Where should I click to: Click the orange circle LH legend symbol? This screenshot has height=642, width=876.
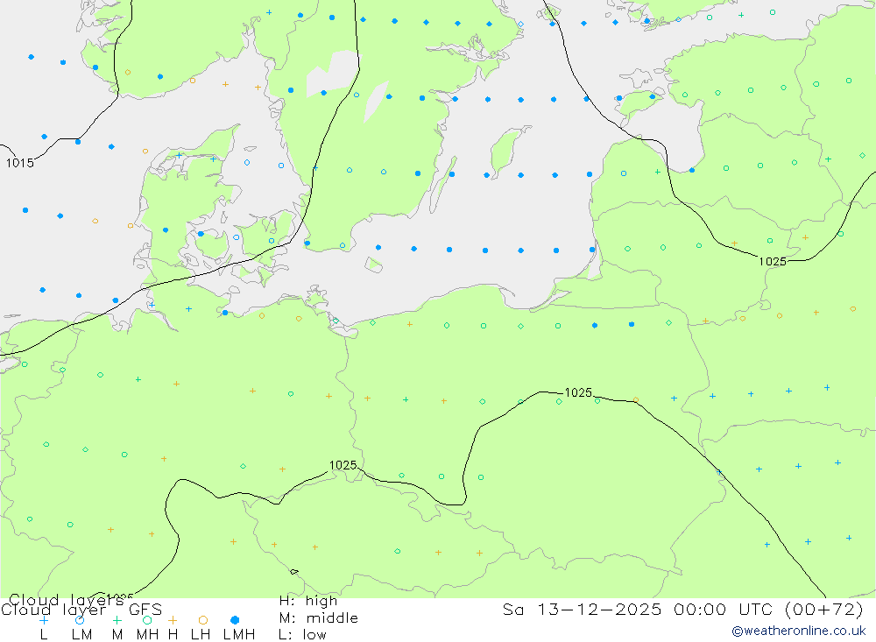click(203, 620)
